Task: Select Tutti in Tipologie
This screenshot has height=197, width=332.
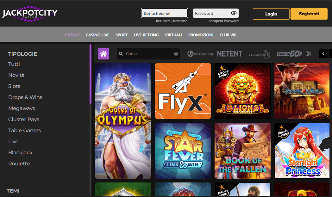Action: pos(14,64)
